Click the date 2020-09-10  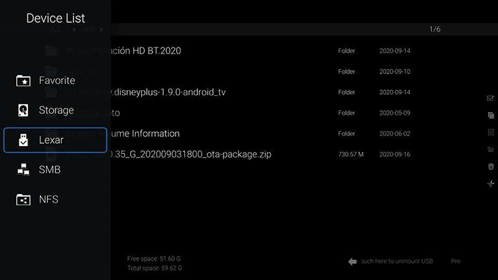(395, 72)
